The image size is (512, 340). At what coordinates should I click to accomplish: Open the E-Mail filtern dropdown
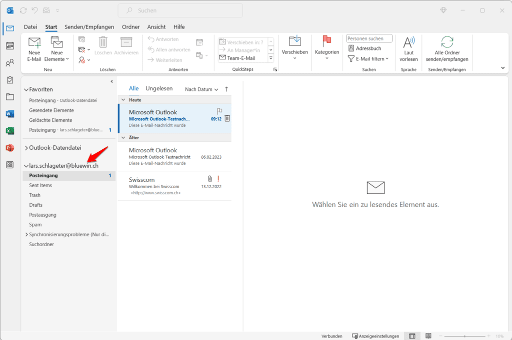368,59
